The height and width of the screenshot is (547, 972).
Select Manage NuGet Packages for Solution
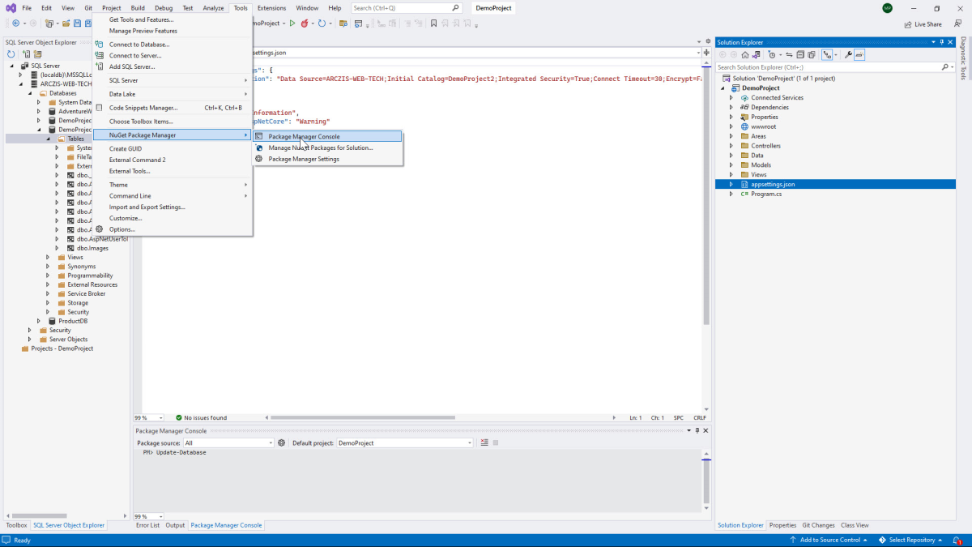327,147
